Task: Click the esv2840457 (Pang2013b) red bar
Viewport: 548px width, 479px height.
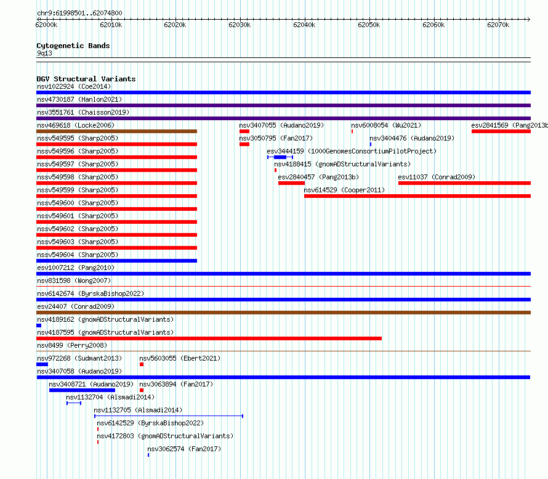Action: pyautogui.click(x=291, y=183)
